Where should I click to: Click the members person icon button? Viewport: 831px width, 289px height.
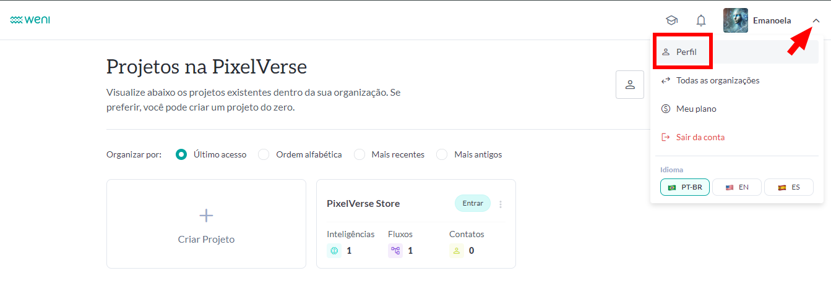click(630, 85)
